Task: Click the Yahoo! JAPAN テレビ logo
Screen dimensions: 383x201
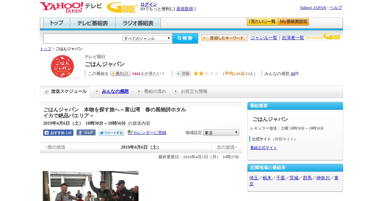Action: pos(71,7)
